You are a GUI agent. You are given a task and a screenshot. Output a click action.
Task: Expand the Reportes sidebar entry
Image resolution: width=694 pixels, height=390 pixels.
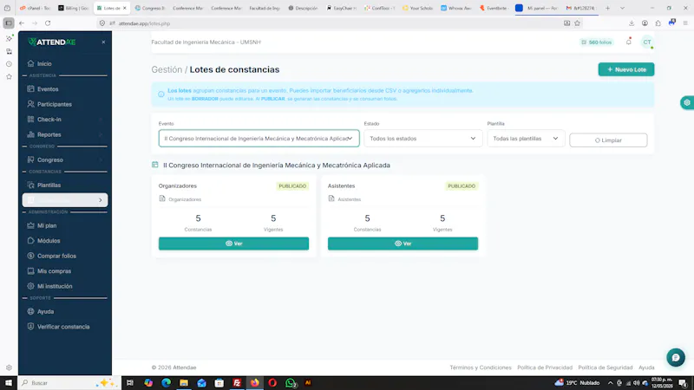[64, 134]
